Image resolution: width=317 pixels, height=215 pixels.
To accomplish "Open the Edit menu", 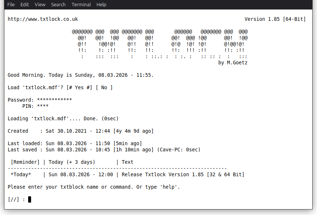I will coord(24,4).
